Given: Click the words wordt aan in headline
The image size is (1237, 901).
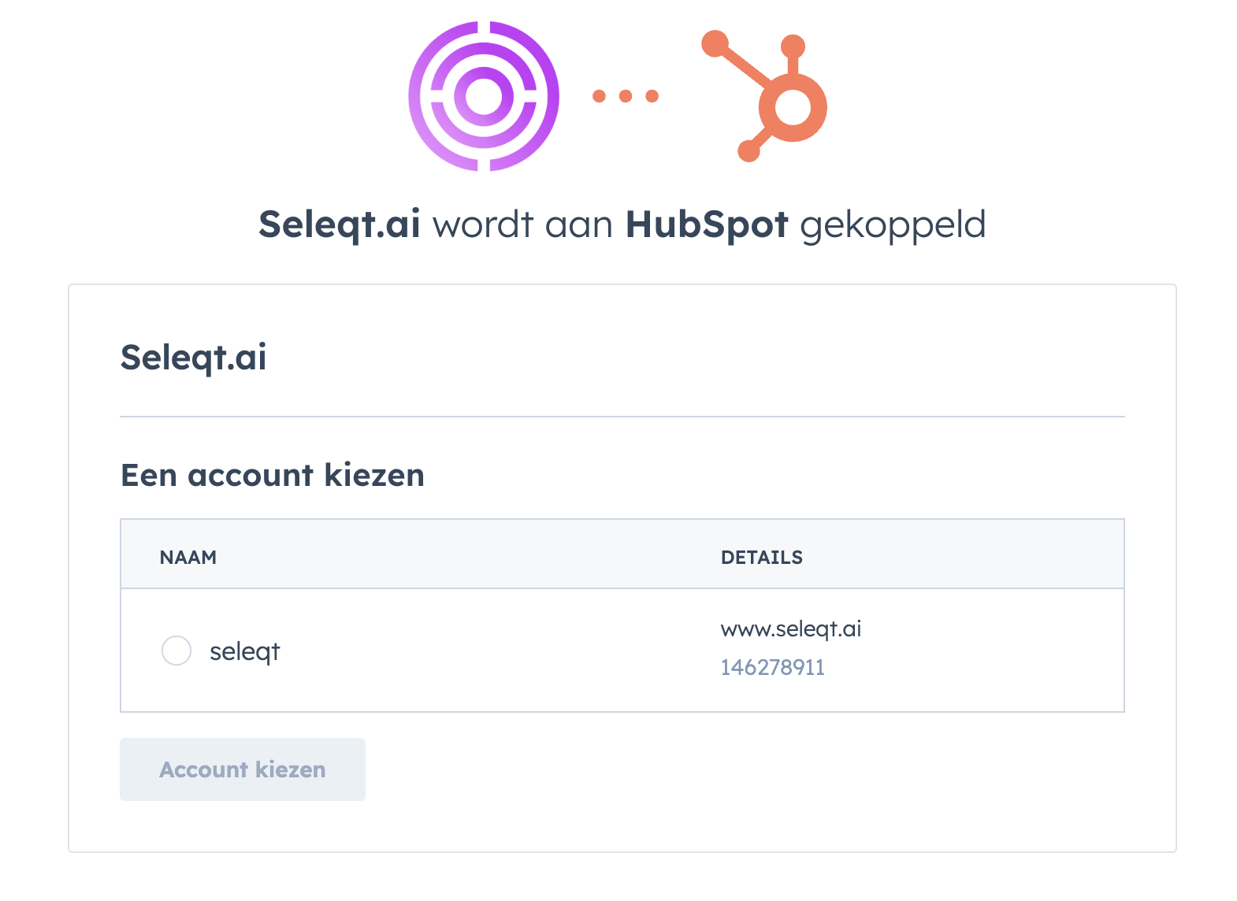Looking at the screenshot, I should (522, 224).
